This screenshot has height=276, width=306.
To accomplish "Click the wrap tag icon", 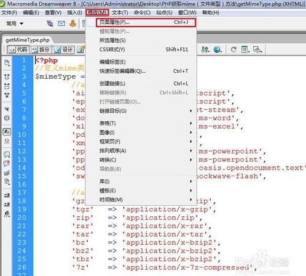I will (7, 172).
